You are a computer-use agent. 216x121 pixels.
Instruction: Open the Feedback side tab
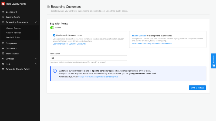pyautogui.click(x=214, y=61)
